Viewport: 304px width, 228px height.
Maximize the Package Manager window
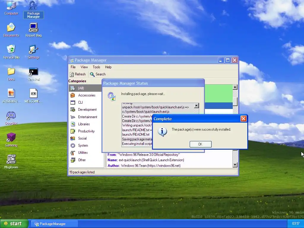coord(228,60)
